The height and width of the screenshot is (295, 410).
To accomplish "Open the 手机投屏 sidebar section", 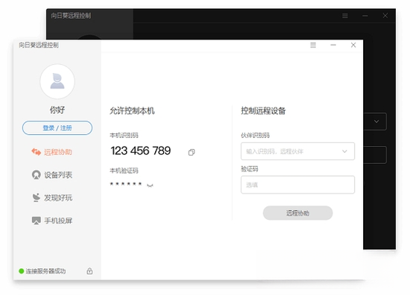I will [x=52, y=221].
